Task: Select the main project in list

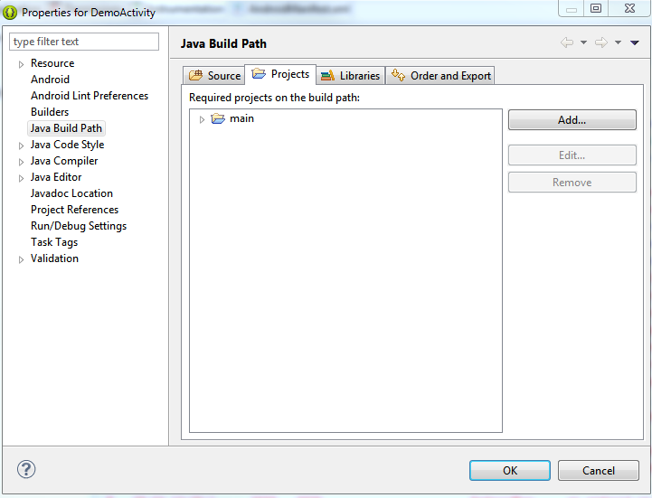Action: (x=241, y=118)
